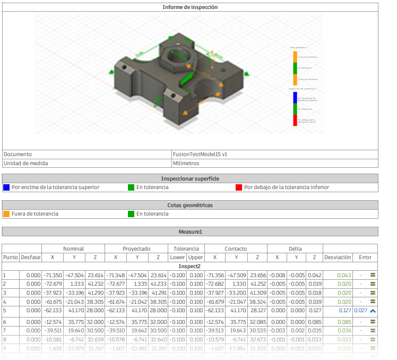Click the green in-tolerance icon in row 8

click(x=373, y=339)
